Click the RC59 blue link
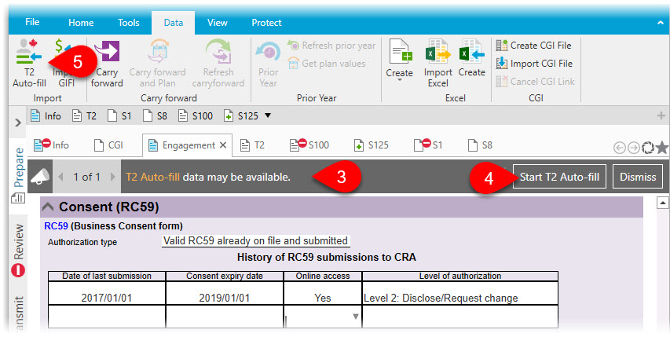 pos(56,225)
